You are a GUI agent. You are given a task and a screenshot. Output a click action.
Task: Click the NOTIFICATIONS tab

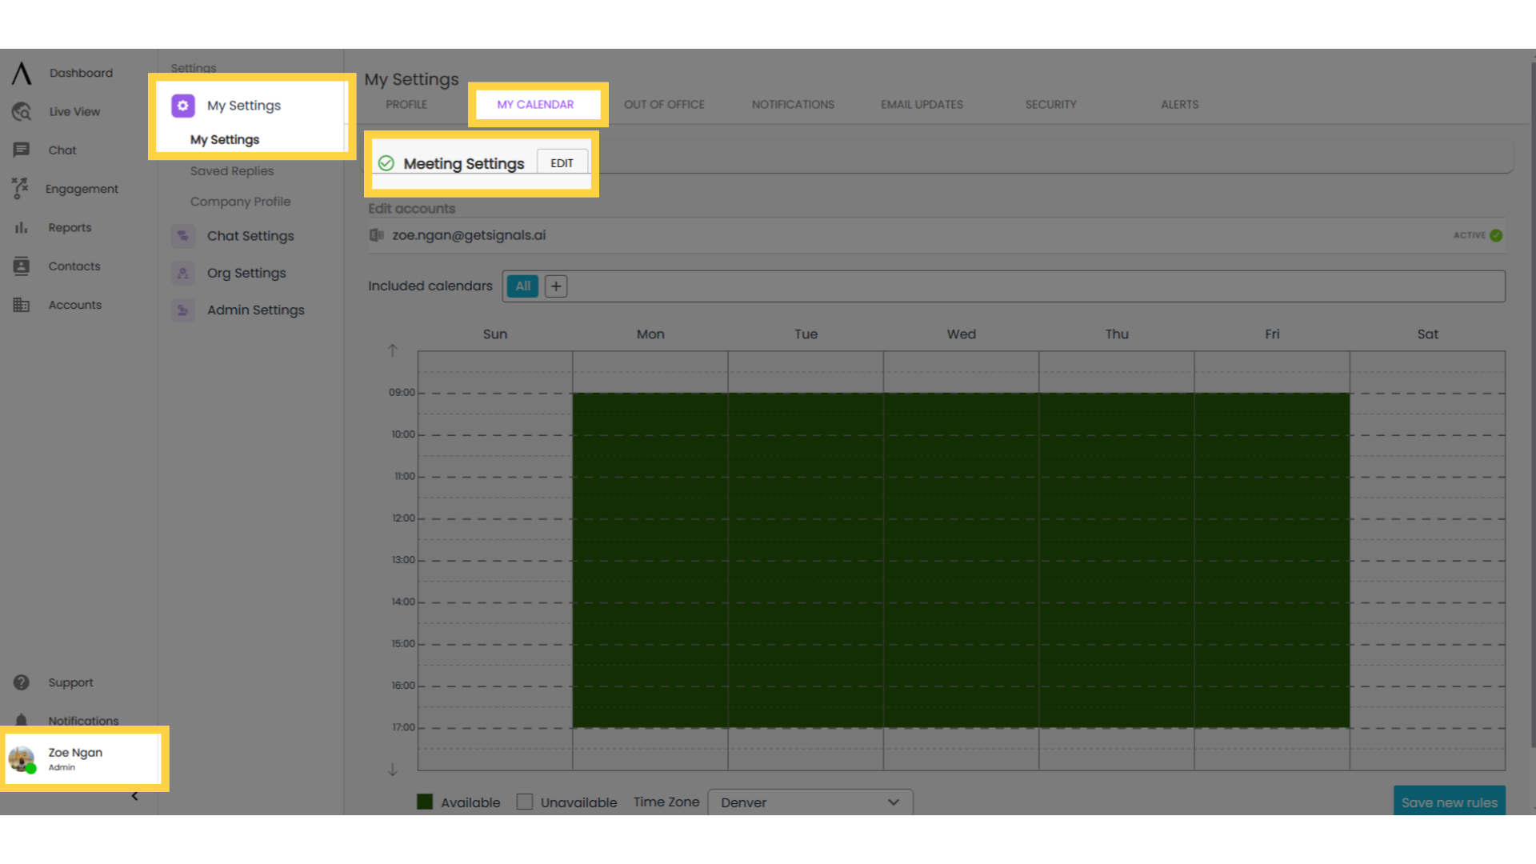tap(794, 105)
